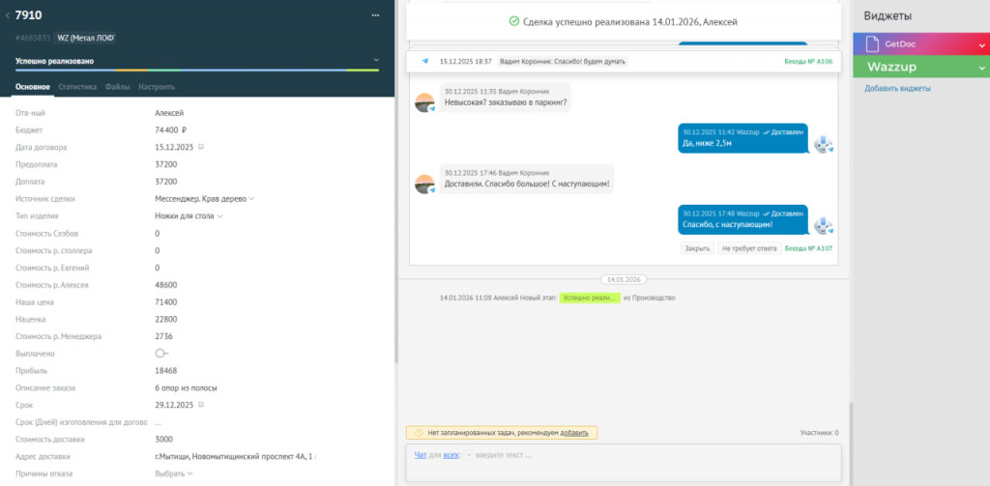
Task: Click message bubble 'Да, ниже 2,5м'
Action: (743, 138)
